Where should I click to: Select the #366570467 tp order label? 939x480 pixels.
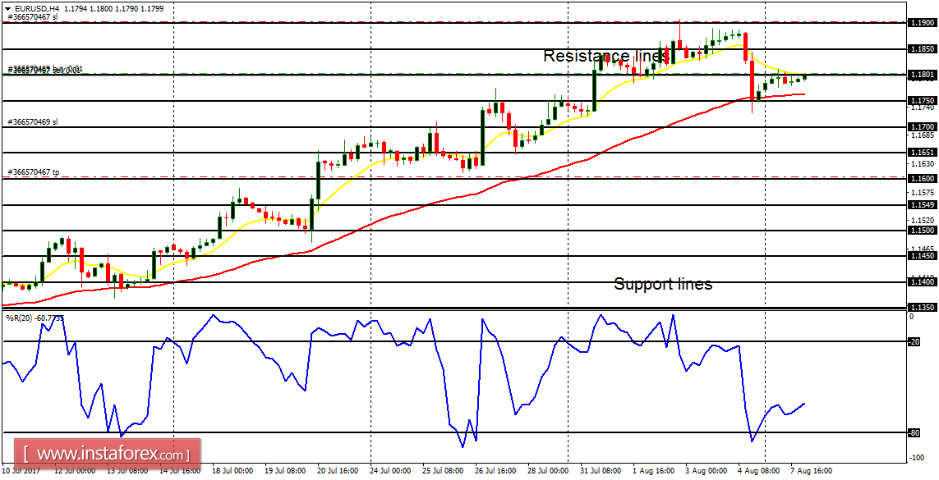click(33, 172)
